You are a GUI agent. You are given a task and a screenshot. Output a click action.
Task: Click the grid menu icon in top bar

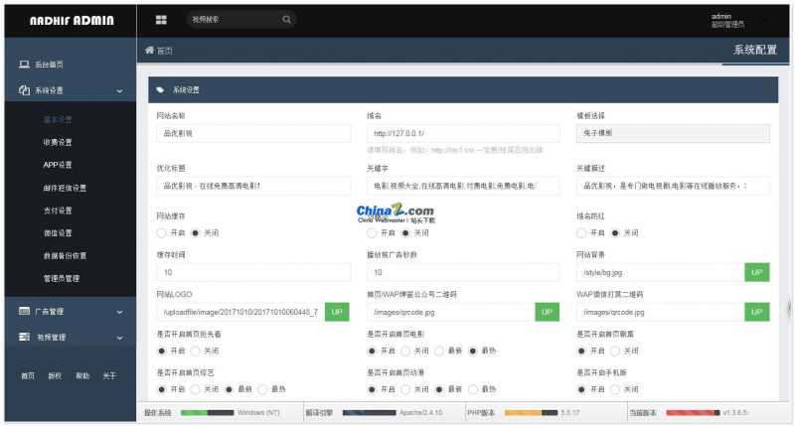[x=161, y=19]
